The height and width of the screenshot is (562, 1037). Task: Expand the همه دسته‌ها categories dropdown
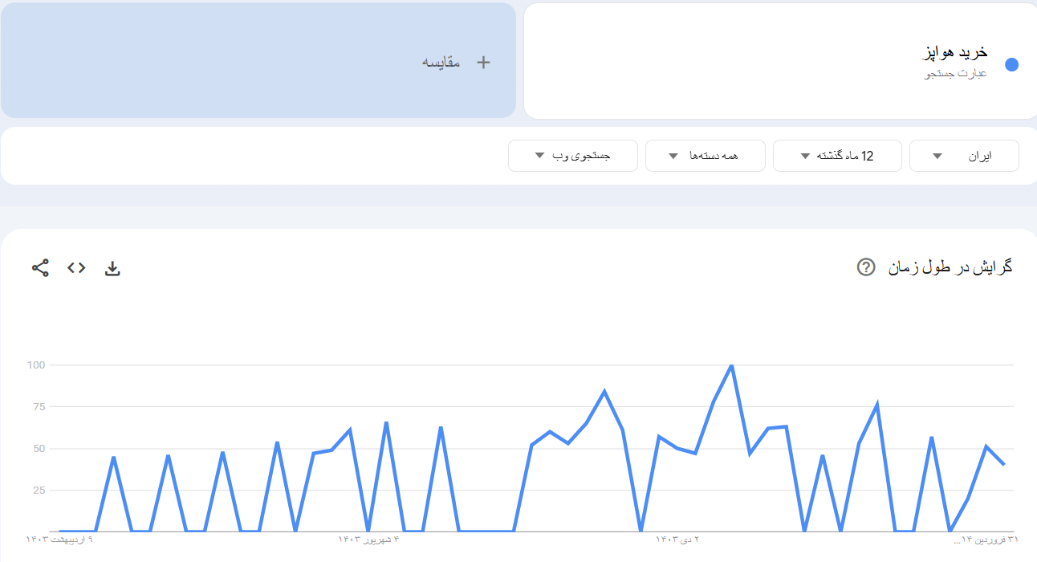pos(709,156)
